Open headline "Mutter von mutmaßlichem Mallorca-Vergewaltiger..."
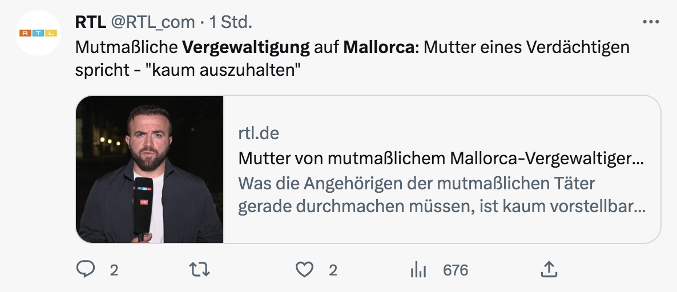Viewport: 677px width, 292px height. (441, 159)
